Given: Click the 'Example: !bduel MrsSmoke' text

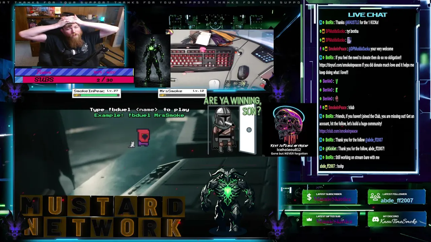Looking at the screenshot, I should [x=139, y=115].
